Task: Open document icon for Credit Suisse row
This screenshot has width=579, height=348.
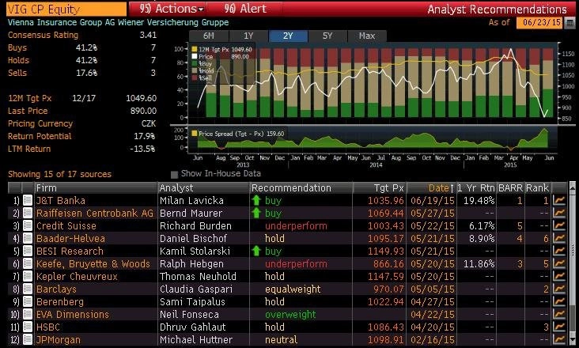Action: coord(28,225)
